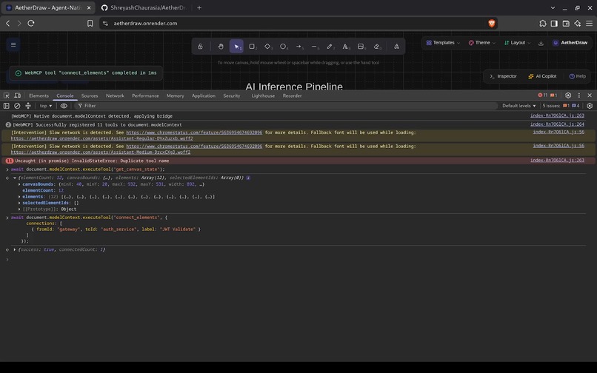597x373 pixels.
Task: Switch to the Elements tab
Action: [39, 95]
